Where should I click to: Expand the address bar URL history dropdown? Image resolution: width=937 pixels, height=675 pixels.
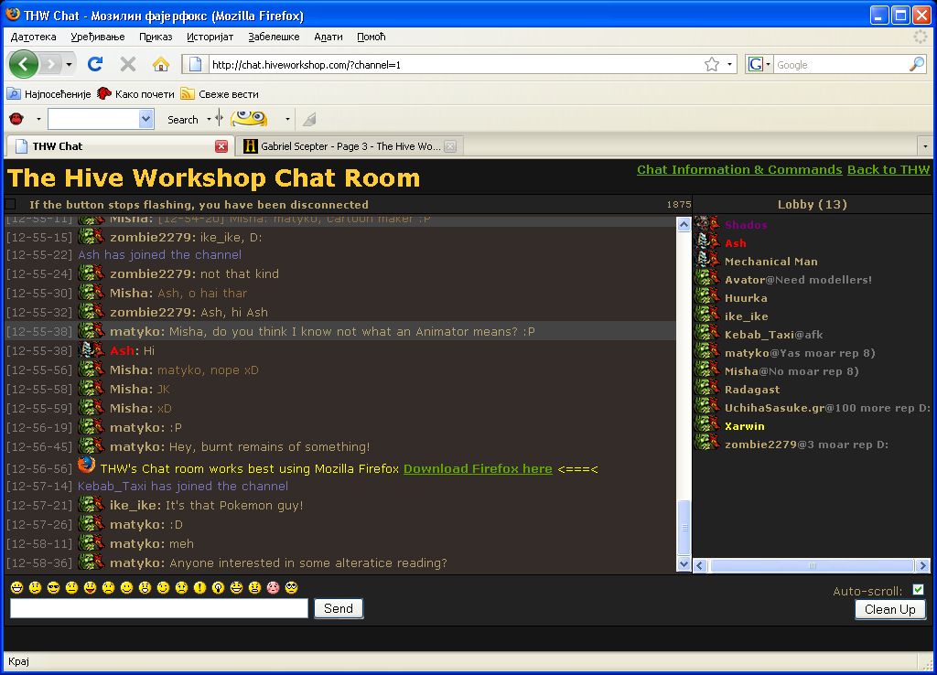point(729,65)
